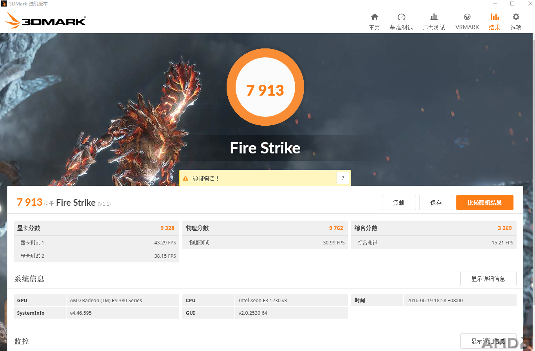Show detailed info for 监控 section
Screen dimensions: 535x351
click(488, 341)
